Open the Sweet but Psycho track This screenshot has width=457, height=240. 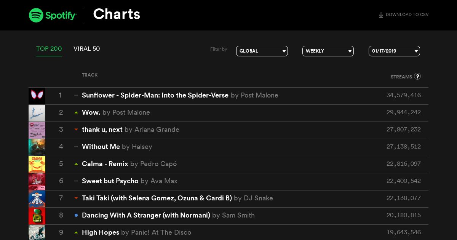(x=110, y=181)
